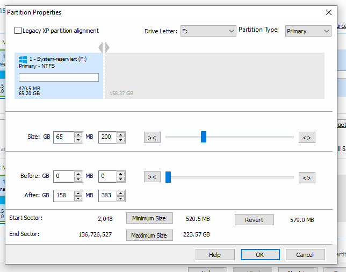Click the Size shrink >< button
346x272 pixels.
point(152,137)
